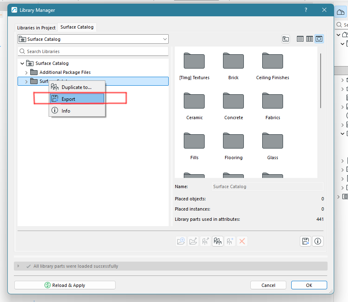Image resolution: width=348 pixels, height=302 pixels.
Task: Click the Name field showing Surface Catalog
Action: 268,187
